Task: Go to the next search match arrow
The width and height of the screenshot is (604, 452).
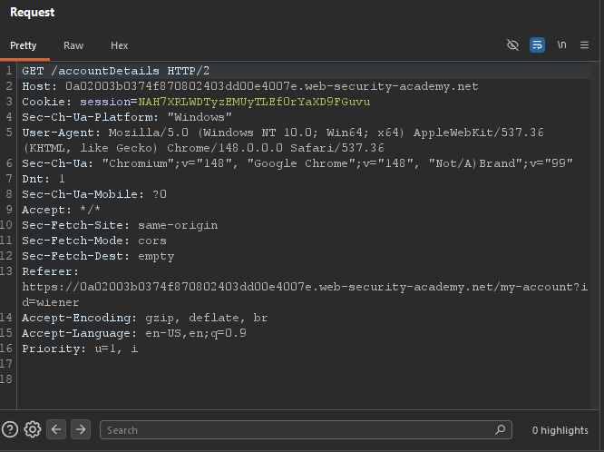Action: click(x=81, y=429)
